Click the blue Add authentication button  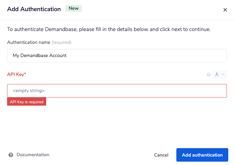202,155
